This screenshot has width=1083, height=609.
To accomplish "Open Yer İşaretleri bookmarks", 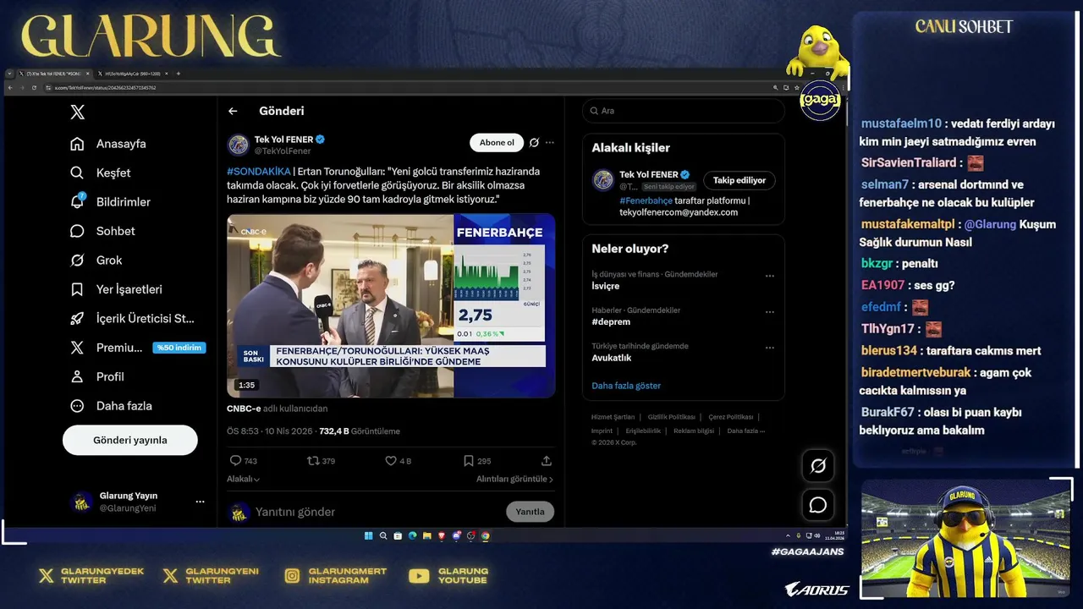I will point(116,289).
